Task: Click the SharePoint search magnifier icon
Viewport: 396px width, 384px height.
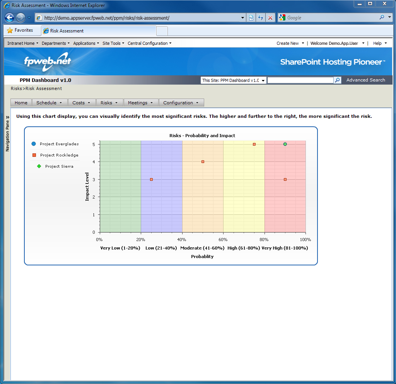Action: (338, 80)
